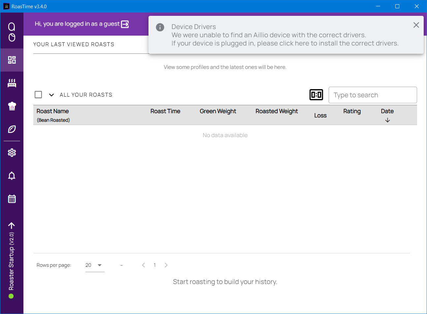Open the roaster heating icon in the sidebar
427x314 pixels.
tap(12, 83)
